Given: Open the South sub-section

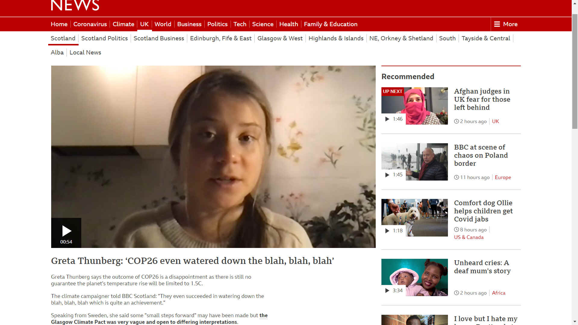Looking at the screenshot, I should 447,38.
